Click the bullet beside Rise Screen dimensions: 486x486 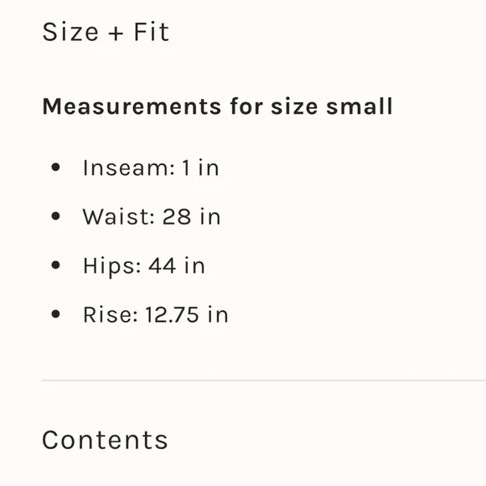[55, 314]
